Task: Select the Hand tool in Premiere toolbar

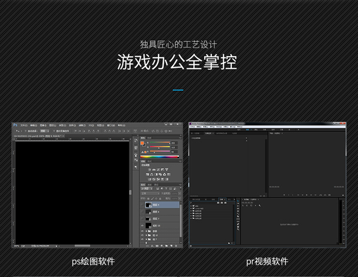Action: (x=238, y=227)
